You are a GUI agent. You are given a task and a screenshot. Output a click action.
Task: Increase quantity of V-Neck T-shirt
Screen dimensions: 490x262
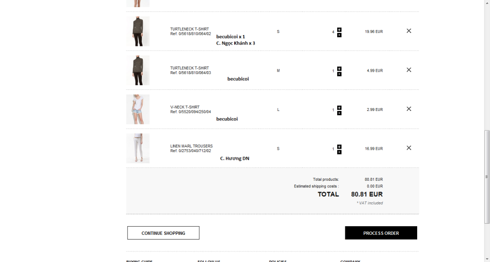point(339,108)
